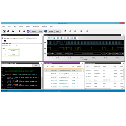This screenshot has width=126, height=126.
Task: Open trace file with toolbar folder icon
Action: (13, 31)
